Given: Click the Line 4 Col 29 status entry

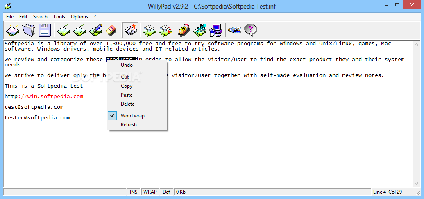Looking at the screenshot, I should point(388,192).
